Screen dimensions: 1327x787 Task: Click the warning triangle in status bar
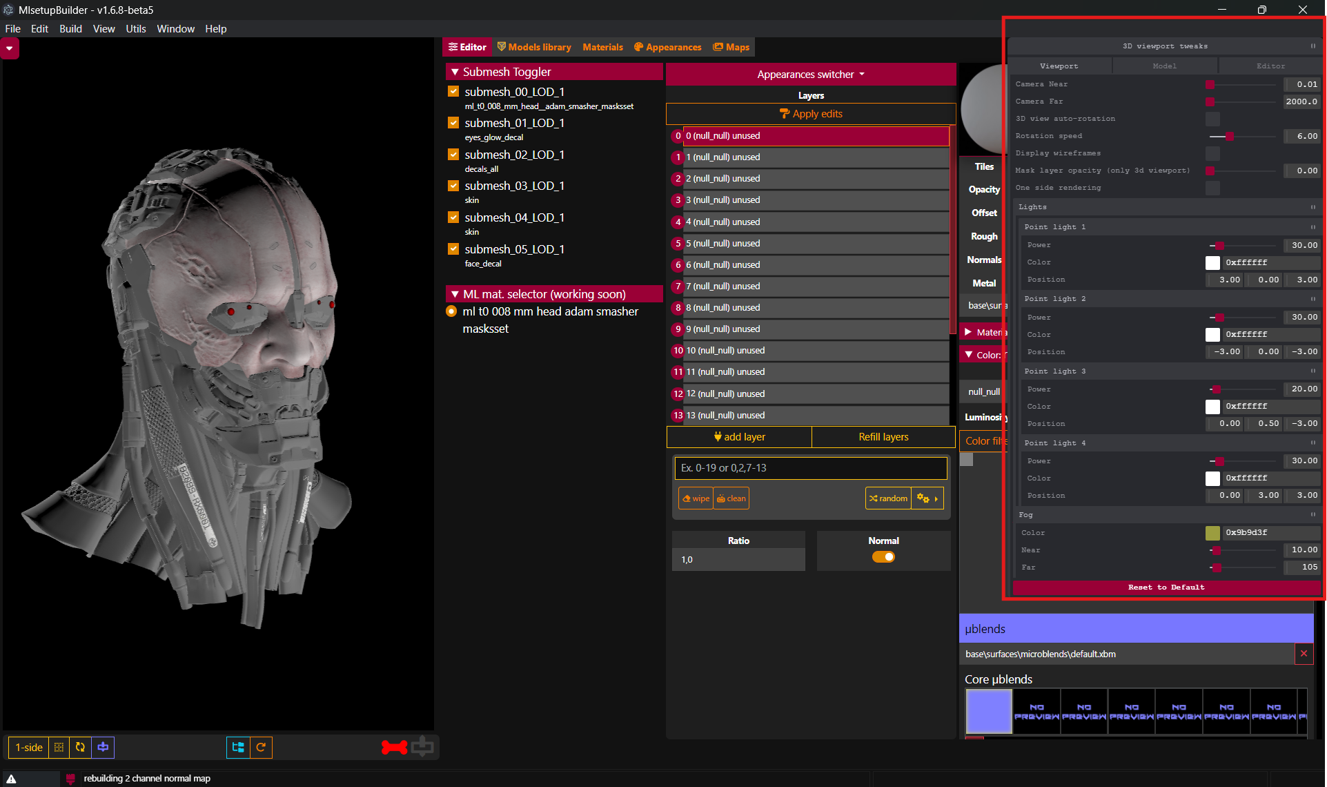[x=12, y=779]
